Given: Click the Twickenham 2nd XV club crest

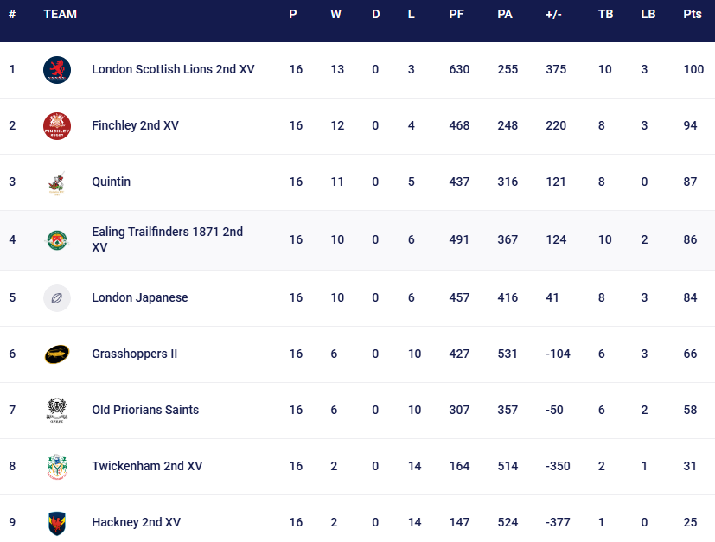Looking at the screenshot, I should pyautogui.click(x=57, y=467).
